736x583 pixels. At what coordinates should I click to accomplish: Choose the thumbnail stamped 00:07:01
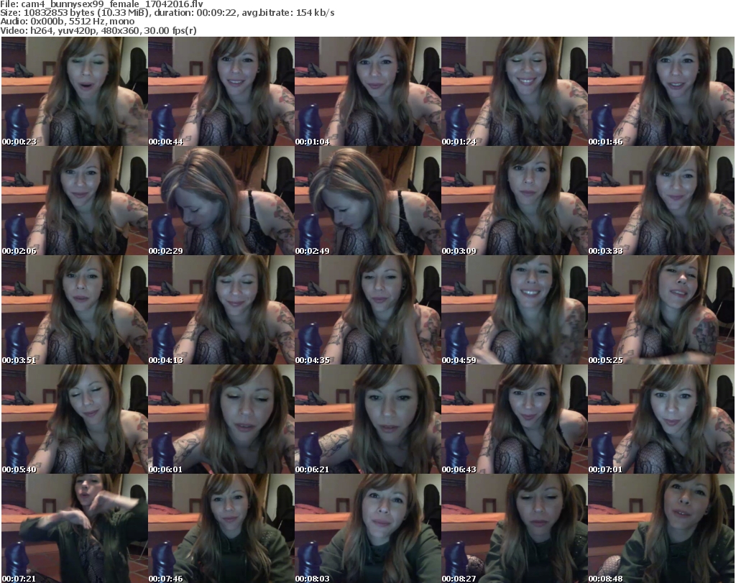coord(661,419)
